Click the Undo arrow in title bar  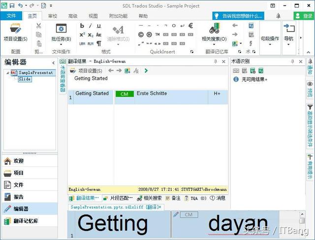click(x=20, y=5)
